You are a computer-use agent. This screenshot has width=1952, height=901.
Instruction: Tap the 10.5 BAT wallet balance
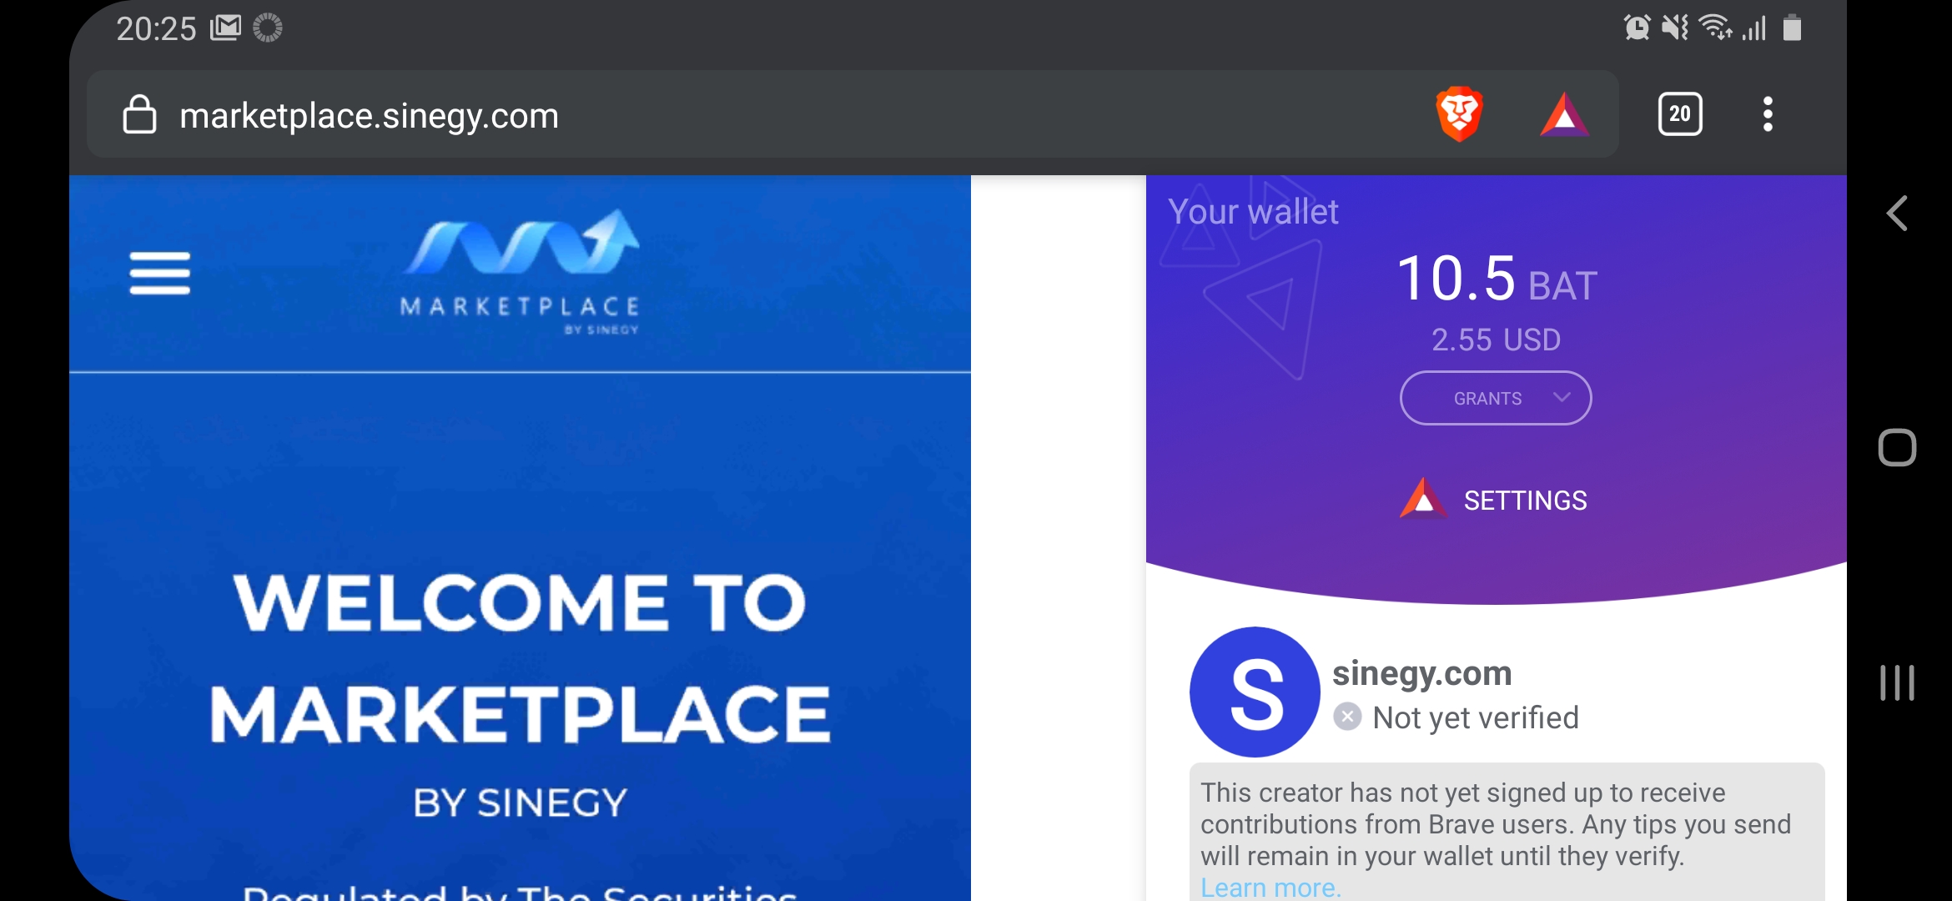pyautogui.click(x=1497, y=279)
